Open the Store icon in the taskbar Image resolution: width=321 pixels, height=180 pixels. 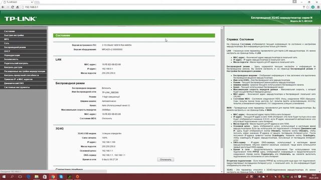[45, 176]
